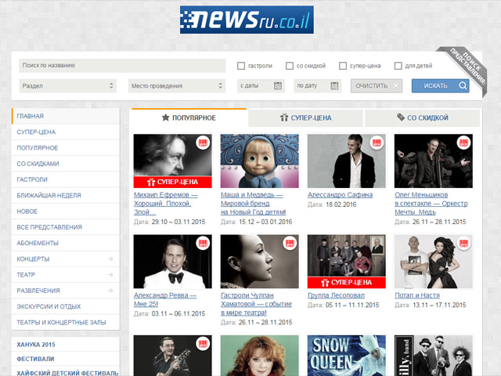Viewport: 501px width, 376px height.
Task: Click the 'Поиск по названию' search field
Action: [x=122, y=66]
